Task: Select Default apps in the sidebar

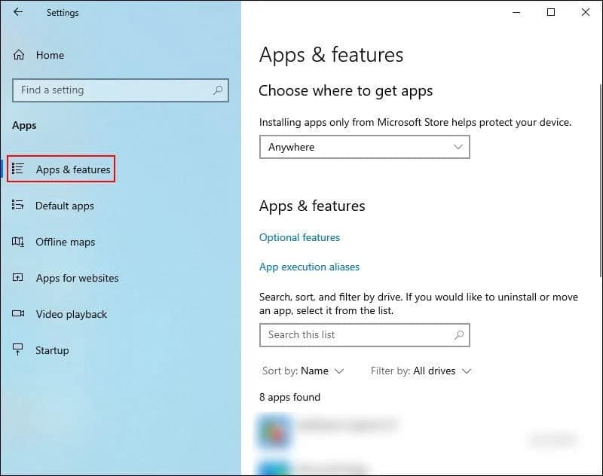Action: click(65, 206)
